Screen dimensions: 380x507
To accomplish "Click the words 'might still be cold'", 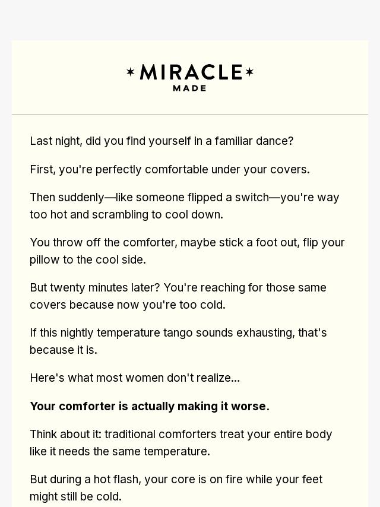I will click(x=76, y=496).
